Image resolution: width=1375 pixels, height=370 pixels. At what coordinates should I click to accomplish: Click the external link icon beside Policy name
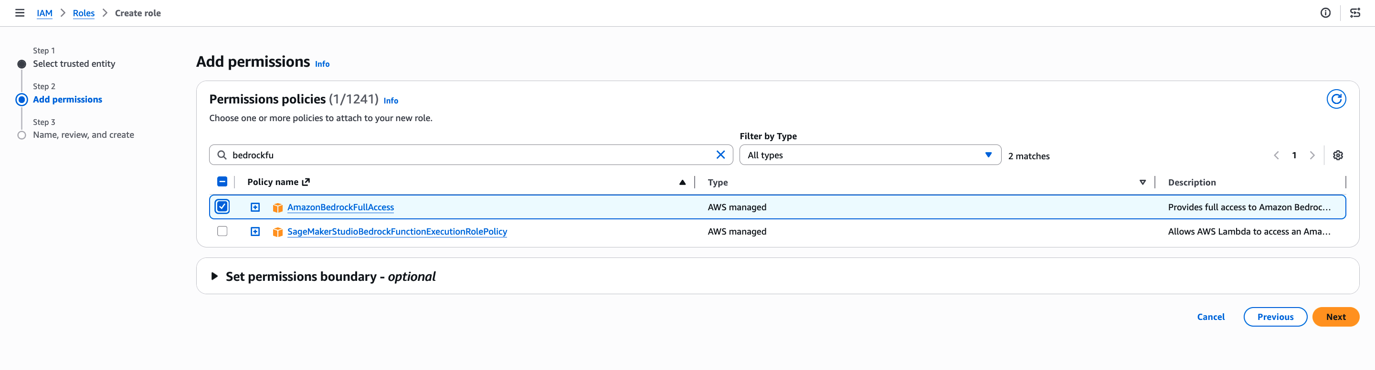pyautogui.click(x=306, y=182)
